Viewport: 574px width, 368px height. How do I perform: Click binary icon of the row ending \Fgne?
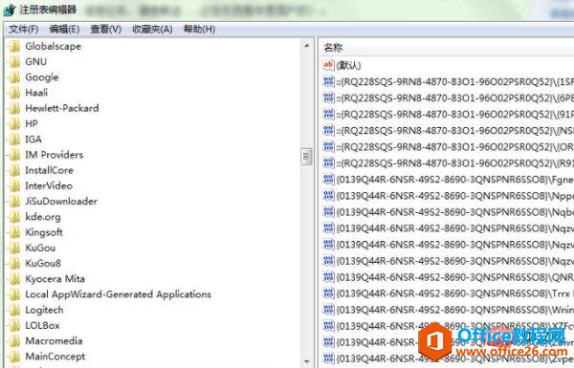(x=328, y=179)
